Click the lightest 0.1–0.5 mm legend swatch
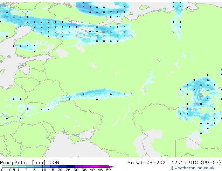Screen dimensions: 222x171 [x=6, y=166]
